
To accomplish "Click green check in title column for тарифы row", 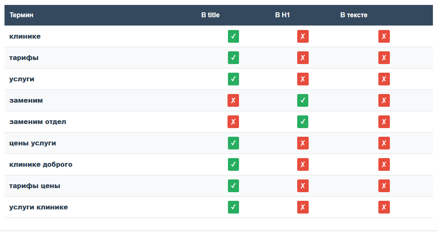I will [x=233, y=58].
